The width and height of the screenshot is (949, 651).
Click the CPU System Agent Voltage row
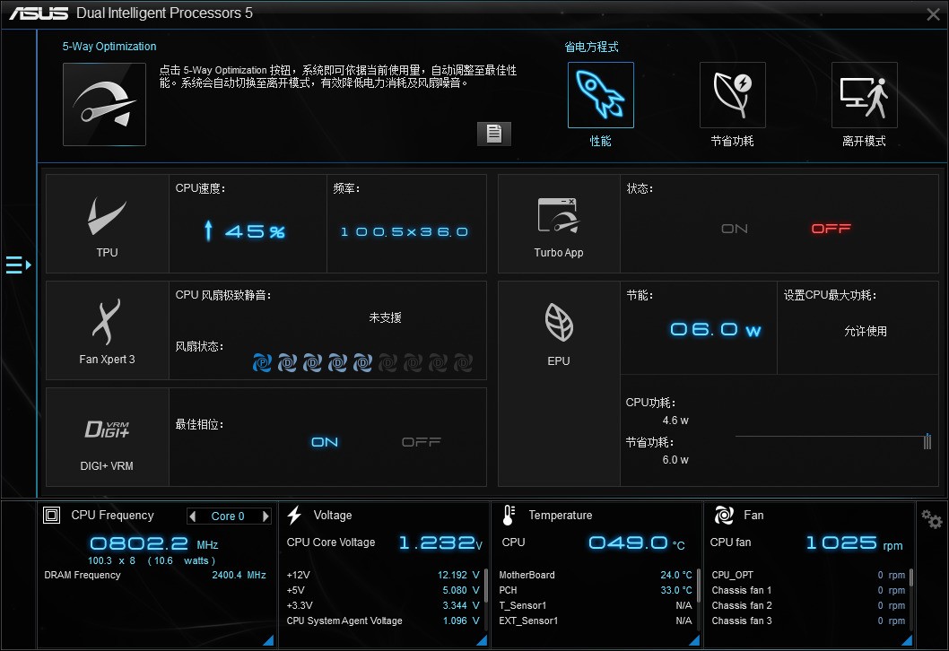[x=383, y=621]
